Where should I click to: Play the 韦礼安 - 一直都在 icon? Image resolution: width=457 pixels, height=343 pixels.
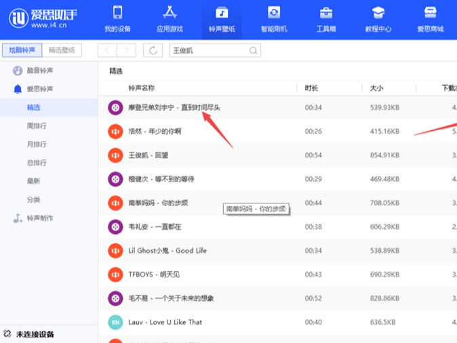click(x=115, y=226)
